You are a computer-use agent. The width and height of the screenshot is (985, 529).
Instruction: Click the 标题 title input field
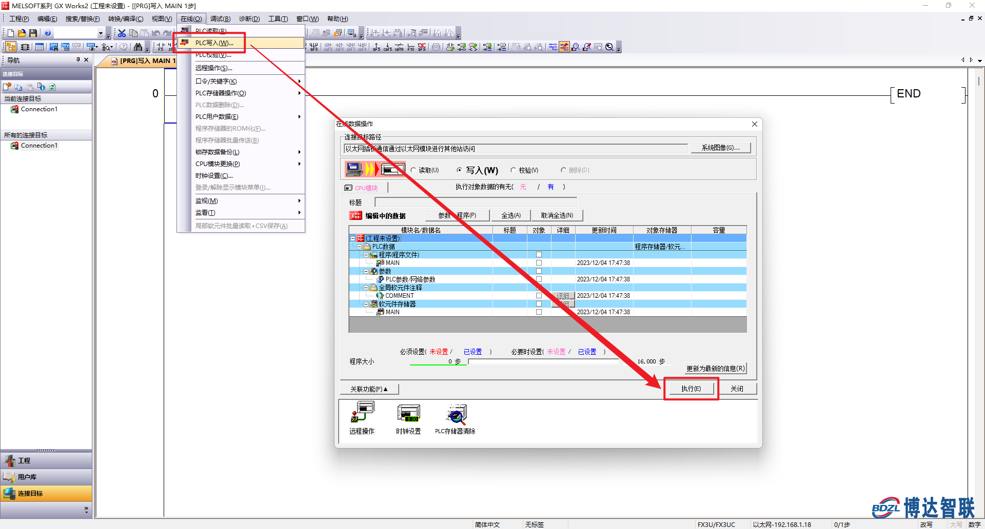(x=476, y=202)
